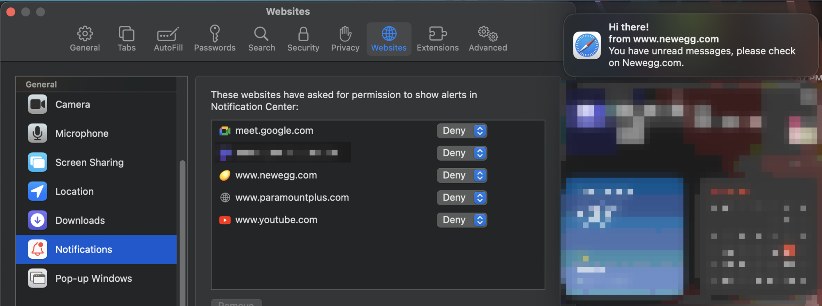Select the www.newegg.com row
Viewport: 822px width, 306px height.
(x=378, y=175)
